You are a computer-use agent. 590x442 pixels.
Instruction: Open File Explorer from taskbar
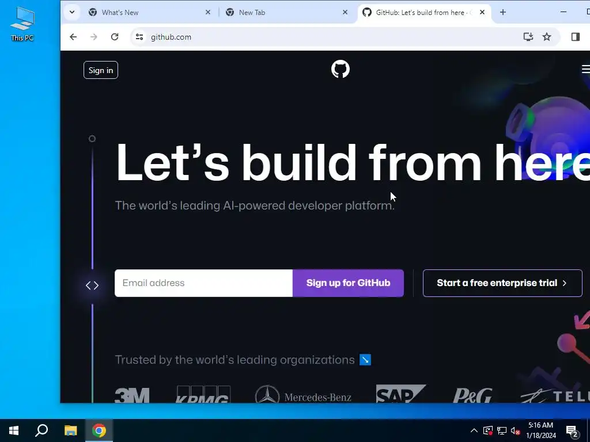(70, 430)
